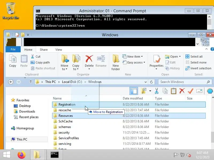Go back with the Back arrow
This screenshot has width=214, height=160.
click(x=11, y=82)
